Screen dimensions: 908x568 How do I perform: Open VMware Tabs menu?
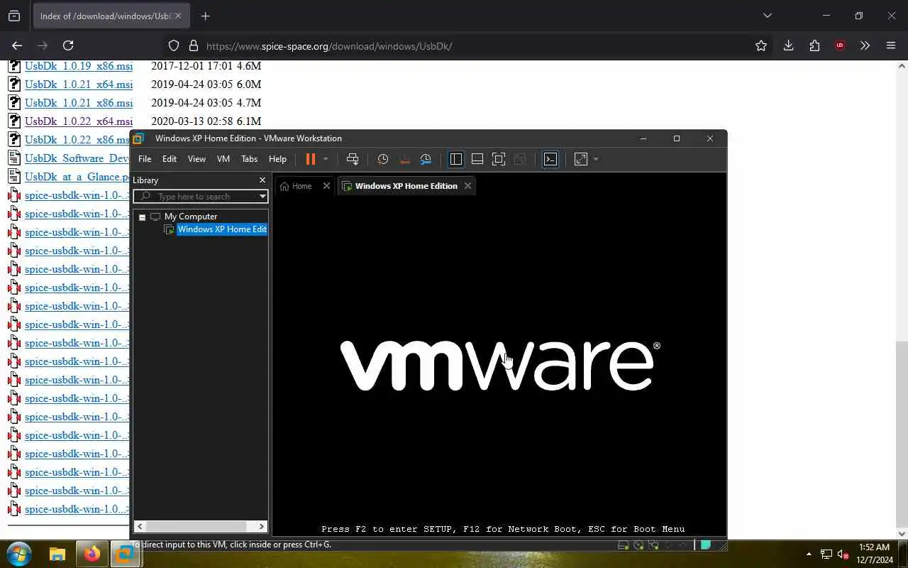pyautogui.click(x=249, y=159)
